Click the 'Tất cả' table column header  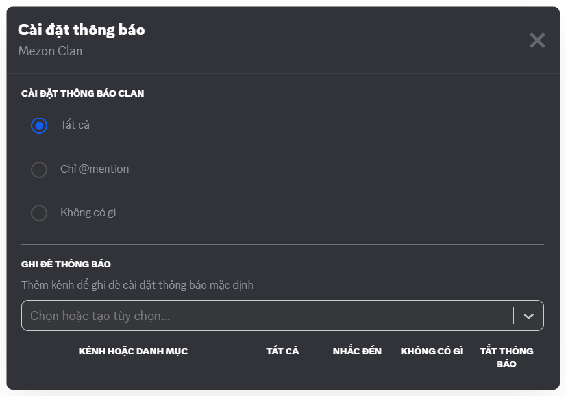point(282,351)
